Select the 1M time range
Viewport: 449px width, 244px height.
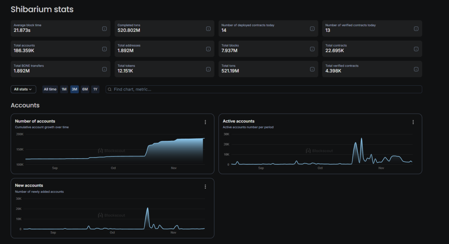point(64,89)
